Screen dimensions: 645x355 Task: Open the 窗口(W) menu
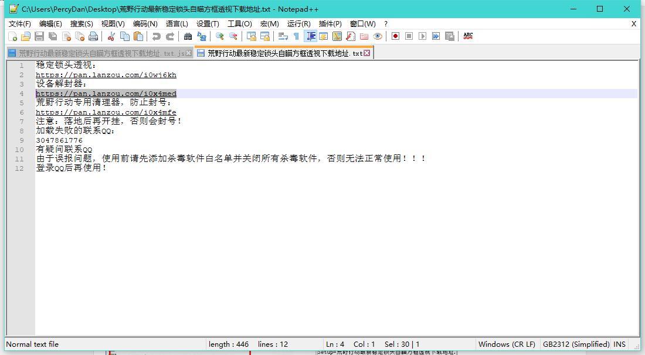point(363,24)
